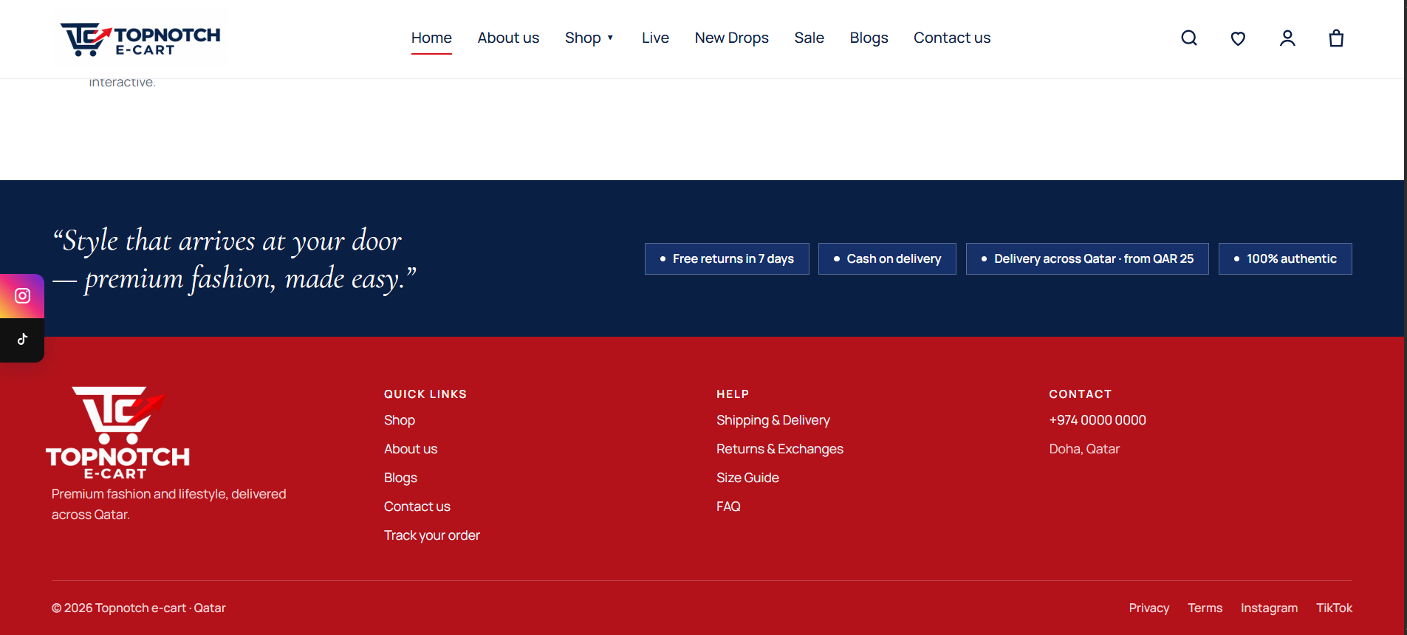Image resolution: width=1407 pixels, height=635 pixels.
Task: Click the white Topnotch footer logo
Action: coord(118,433)
